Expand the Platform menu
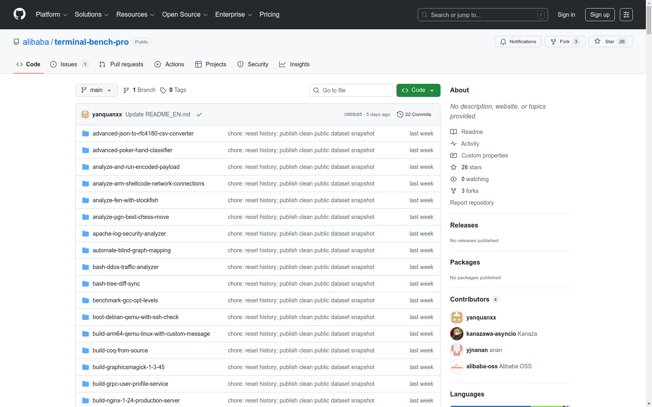The image size is (652, 407). pyautogui.click(x=52, y=15)
